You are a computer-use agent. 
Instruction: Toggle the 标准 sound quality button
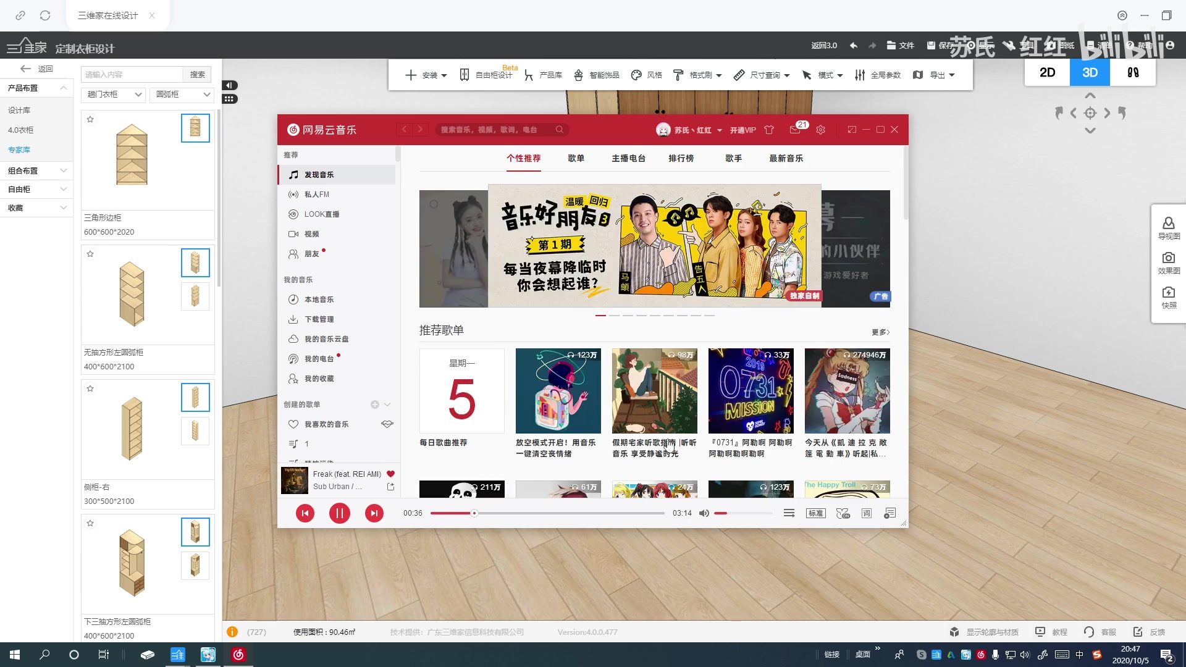pyautogui.click(x=815, y=513)
